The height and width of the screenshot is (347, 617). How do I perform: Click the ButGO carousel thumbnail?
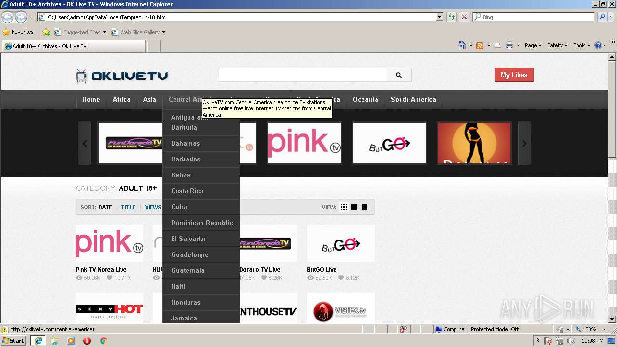(x=389, y=143)
